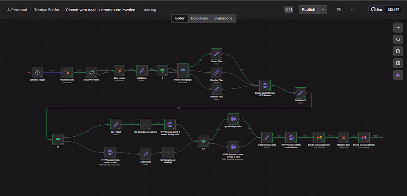Select the prepare invoice data node
The image size is (407, 196).
[x=267, y=137]
